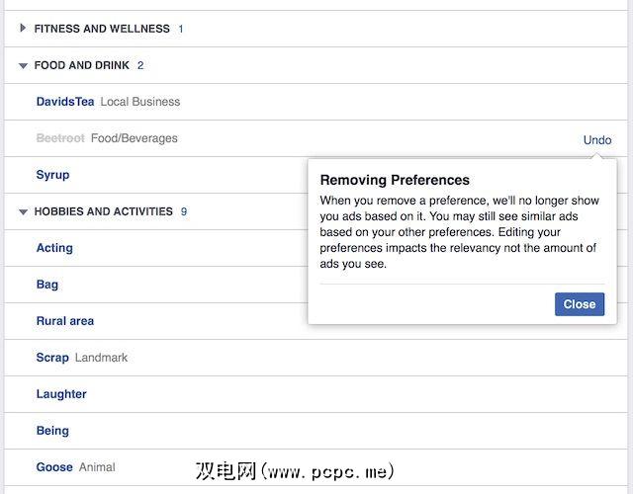Click the struck-through Beetroot entry

coord(60,138)
